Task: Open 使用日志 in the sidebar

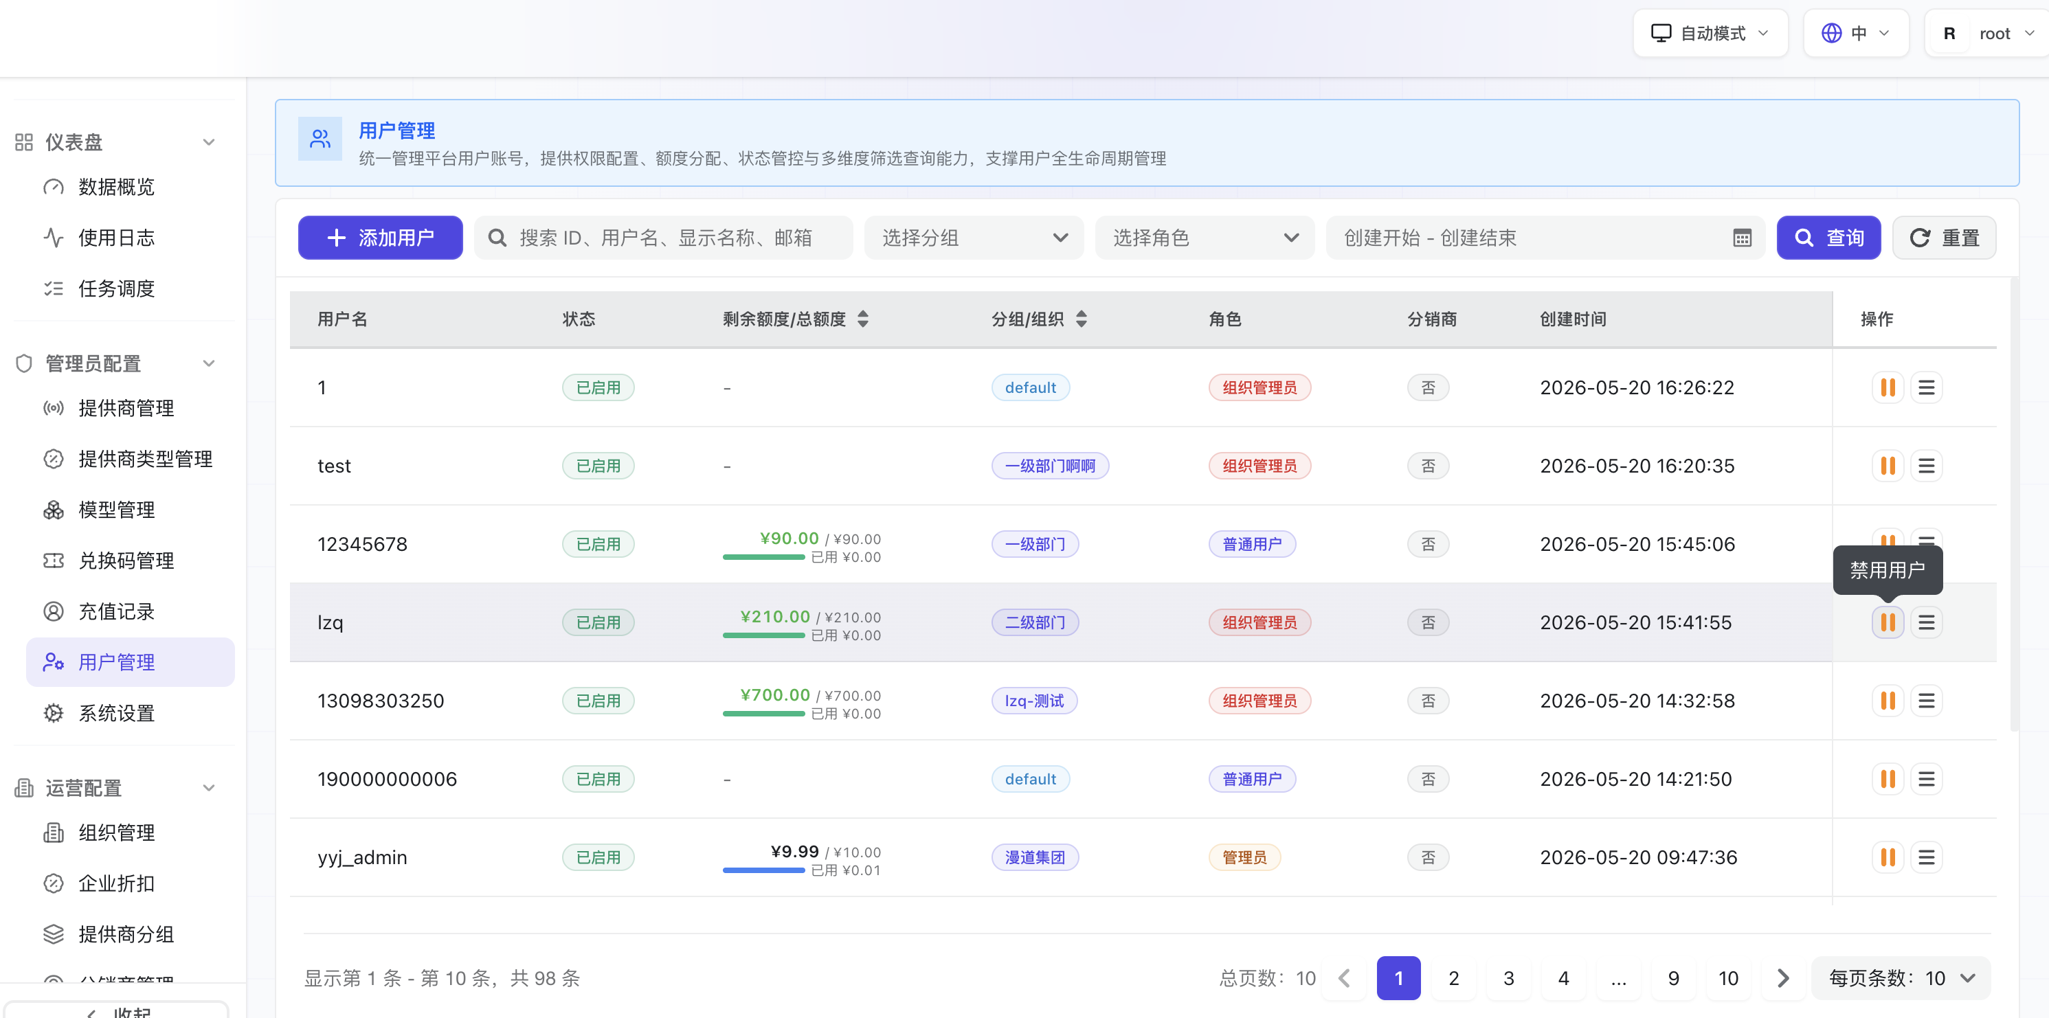Action: (x=131, y=238)
